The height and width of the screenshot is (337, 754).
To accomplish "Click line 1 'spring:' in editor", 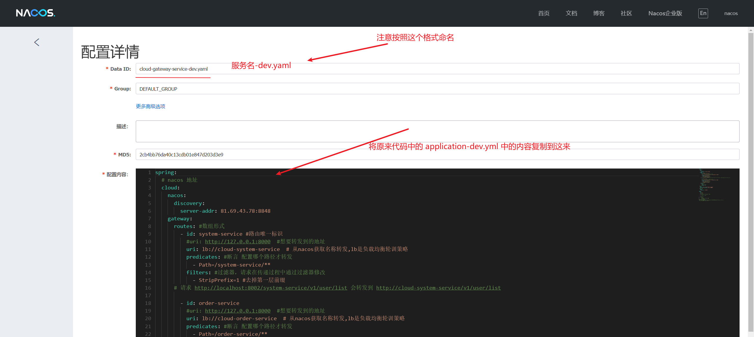I will [x=166, y=172].
